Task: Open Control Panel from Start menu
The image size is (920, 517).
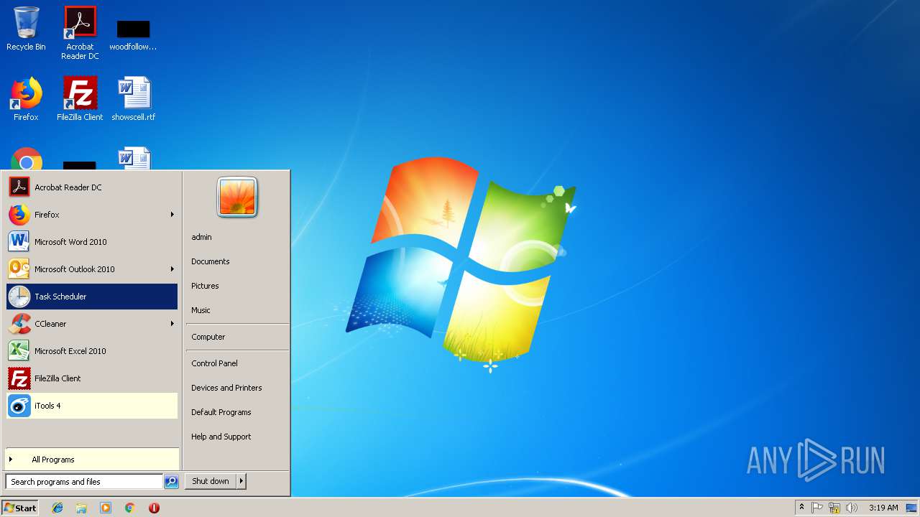Action: 214,363
